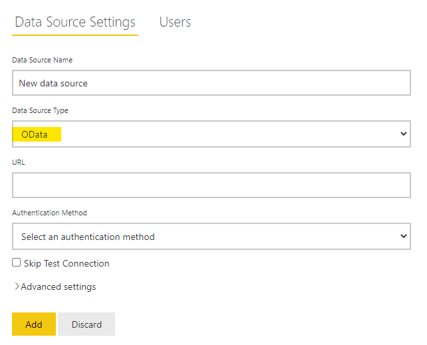Open the Data Source Type dropdown
Image resolution: width=427 pixels, height=345 pixels.
[212, 134]
